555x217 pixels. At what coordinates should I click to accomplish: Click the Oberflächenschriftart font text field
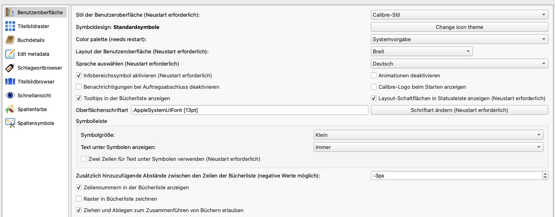click(x=250, y=110)
